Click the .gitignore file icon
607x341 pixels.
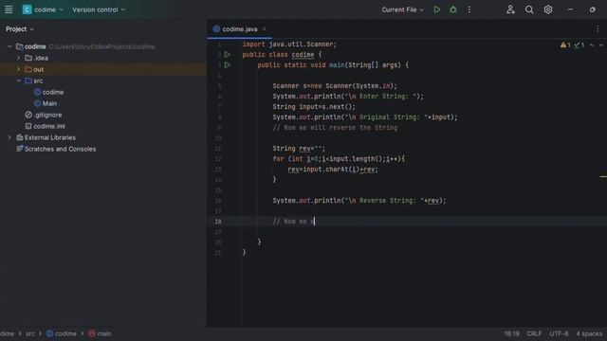(28, 115)
